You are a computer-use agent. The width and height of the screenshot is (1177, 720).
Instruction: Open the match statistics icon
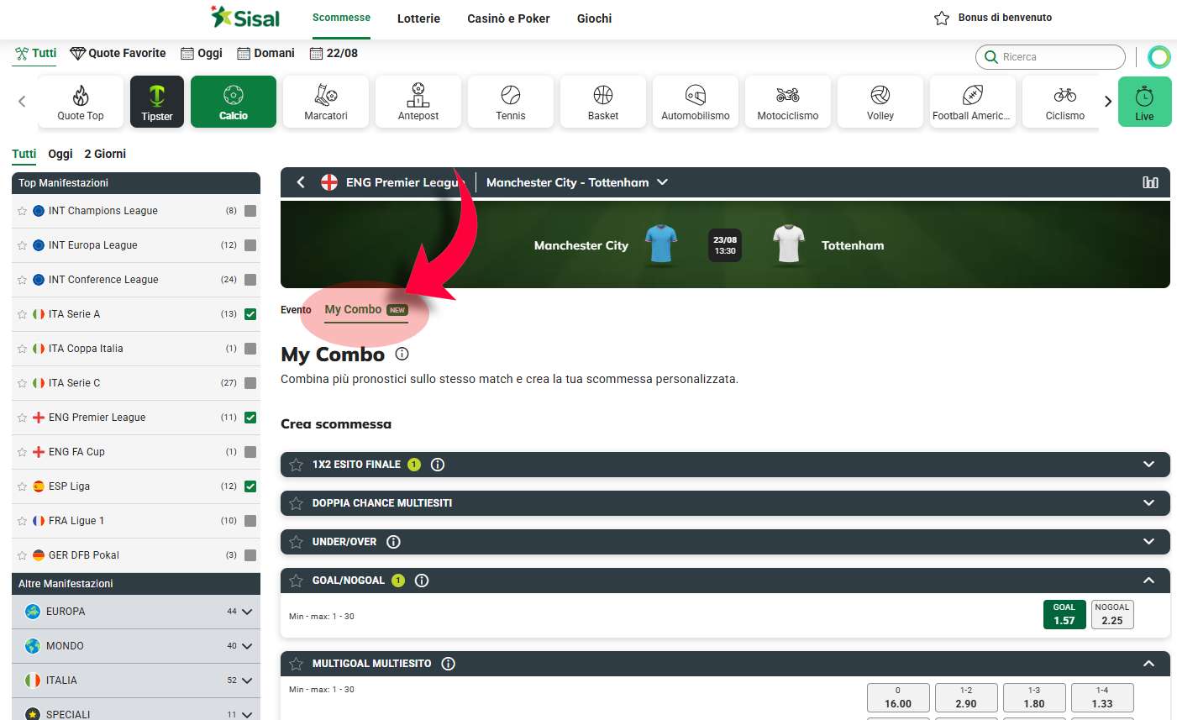pyautogui.click(x=1150, y=182)
